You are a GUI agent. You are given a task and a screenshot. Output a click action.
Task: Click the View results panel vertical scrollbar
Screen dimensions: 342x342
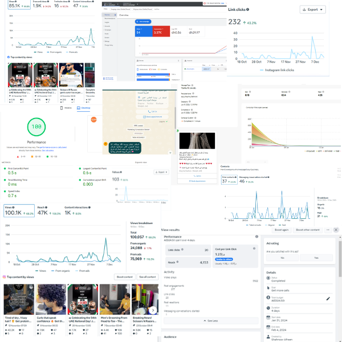pyautogui.click(x=340, y=259)
